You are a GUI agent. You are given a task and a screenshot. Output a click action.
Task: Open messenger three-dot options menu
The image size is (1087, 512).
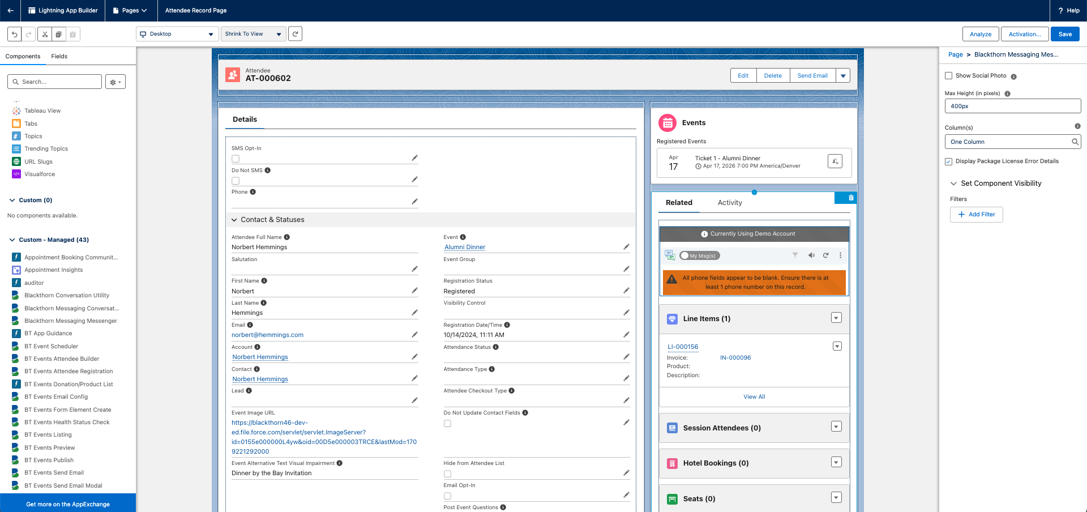[x=840, y=255]
